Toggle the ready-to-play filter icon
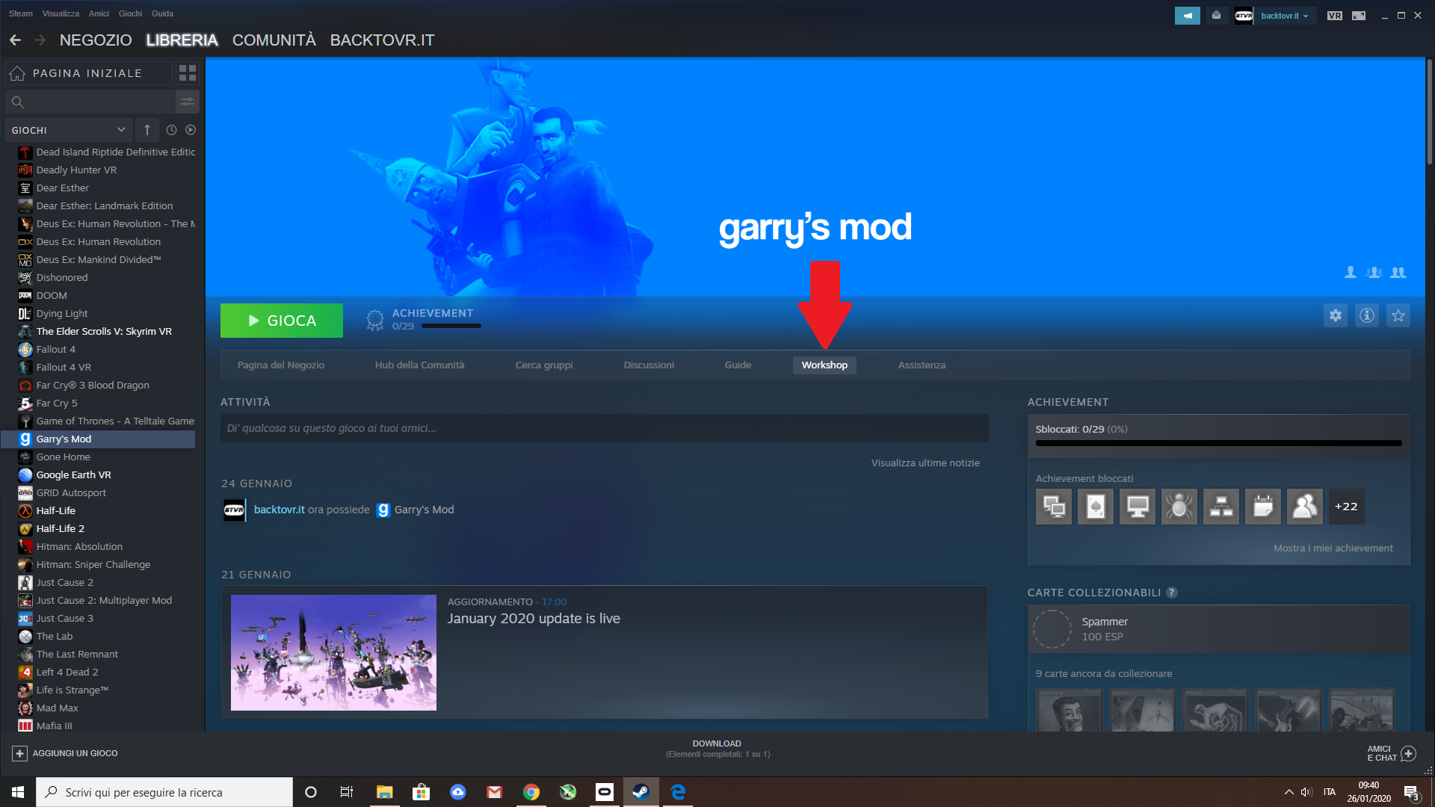1435x807 pixels. [x=191, y=130]
